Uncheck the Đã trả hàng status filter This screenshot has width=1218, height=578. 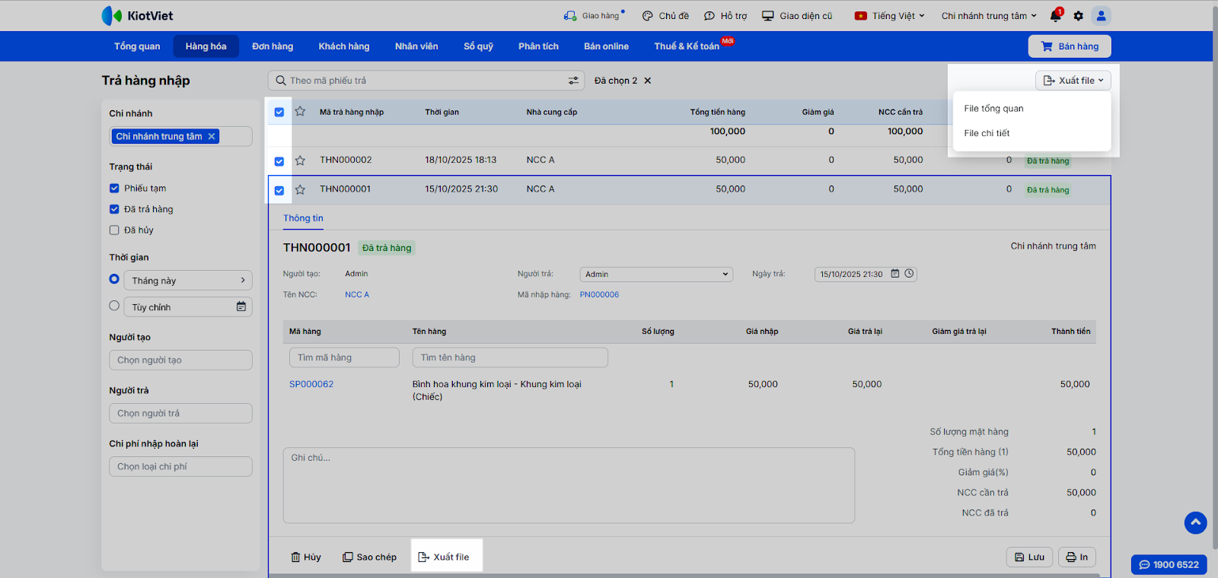(114, 209)
